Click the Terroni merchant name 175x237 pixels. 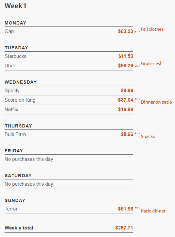point(12,209)
